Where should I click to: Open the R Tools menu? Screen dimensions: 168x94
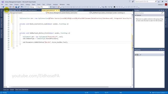tap(49, 4)
